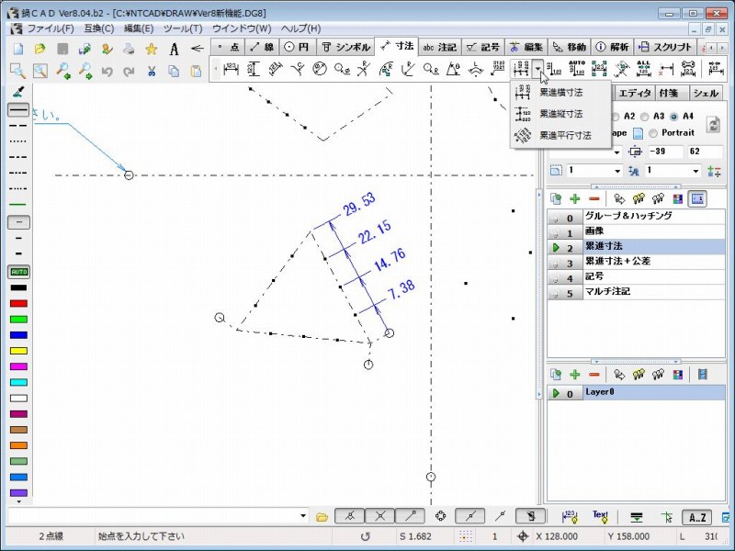
Task: Select the 累進寸法 group row
Action: point(636,247)
